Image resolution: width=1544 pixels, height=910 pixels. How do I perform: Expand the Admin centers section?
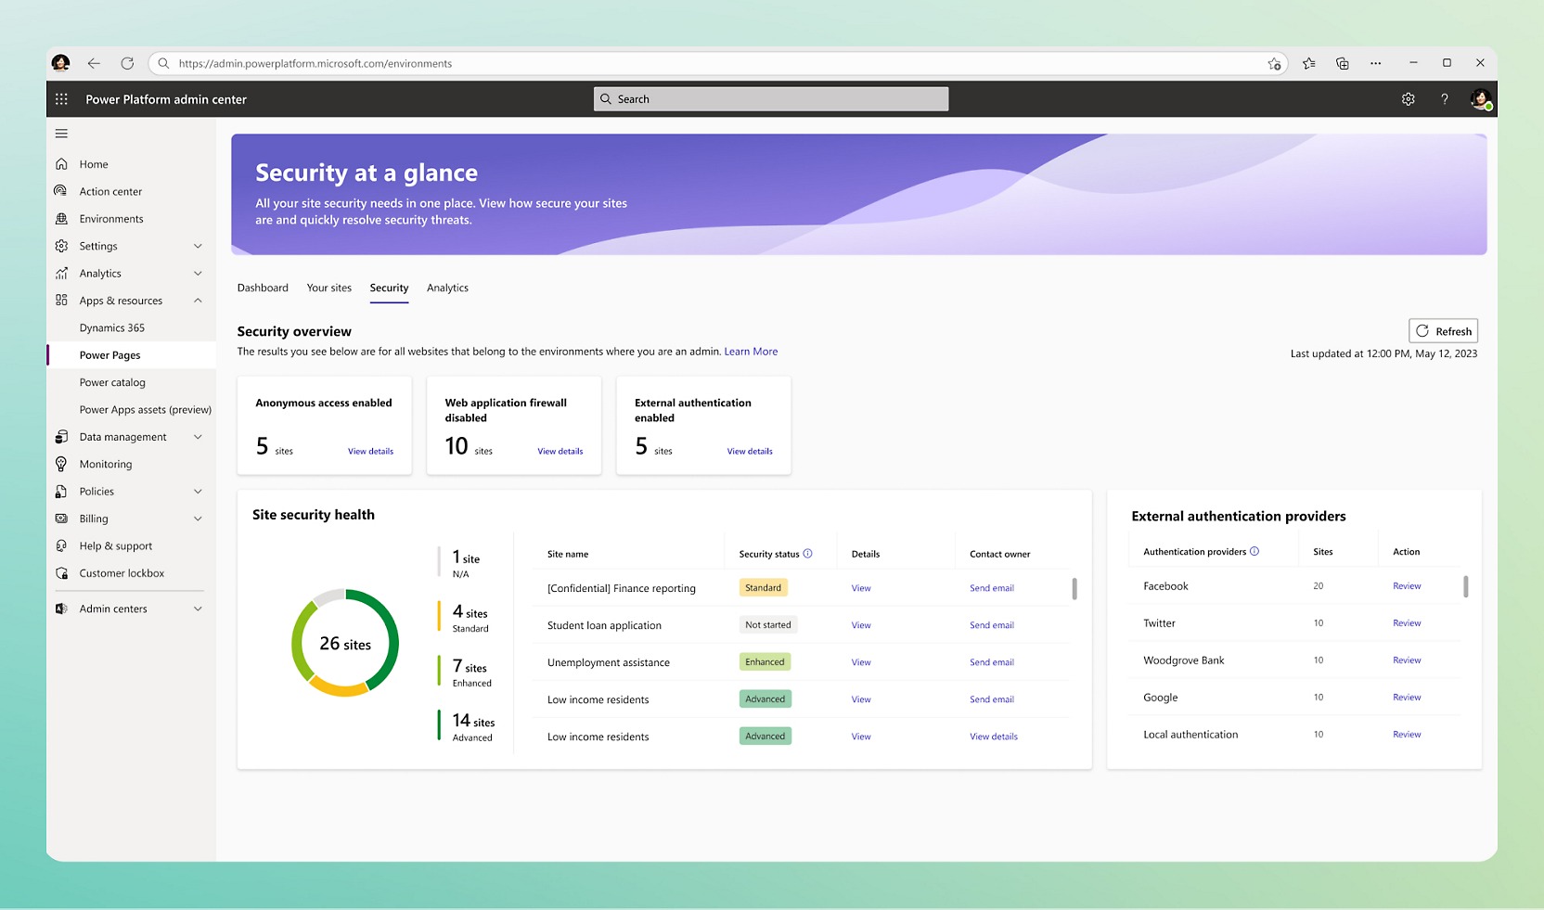tap(198, 609)
